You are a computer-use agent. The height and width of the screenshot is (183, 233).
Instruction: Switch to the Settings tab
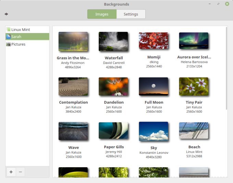(x=131, y=14)
